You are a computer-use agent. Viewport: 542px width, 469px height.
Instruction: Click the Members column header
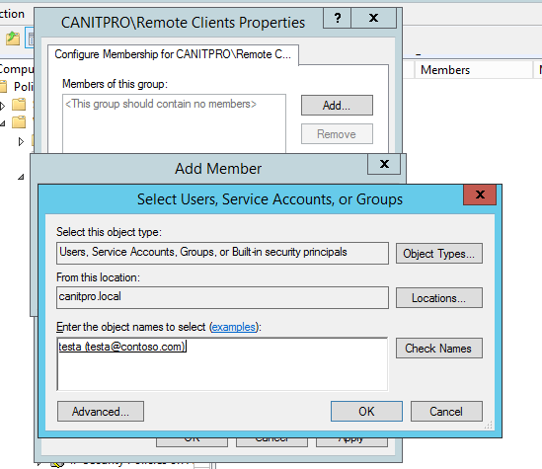point(474,70)
